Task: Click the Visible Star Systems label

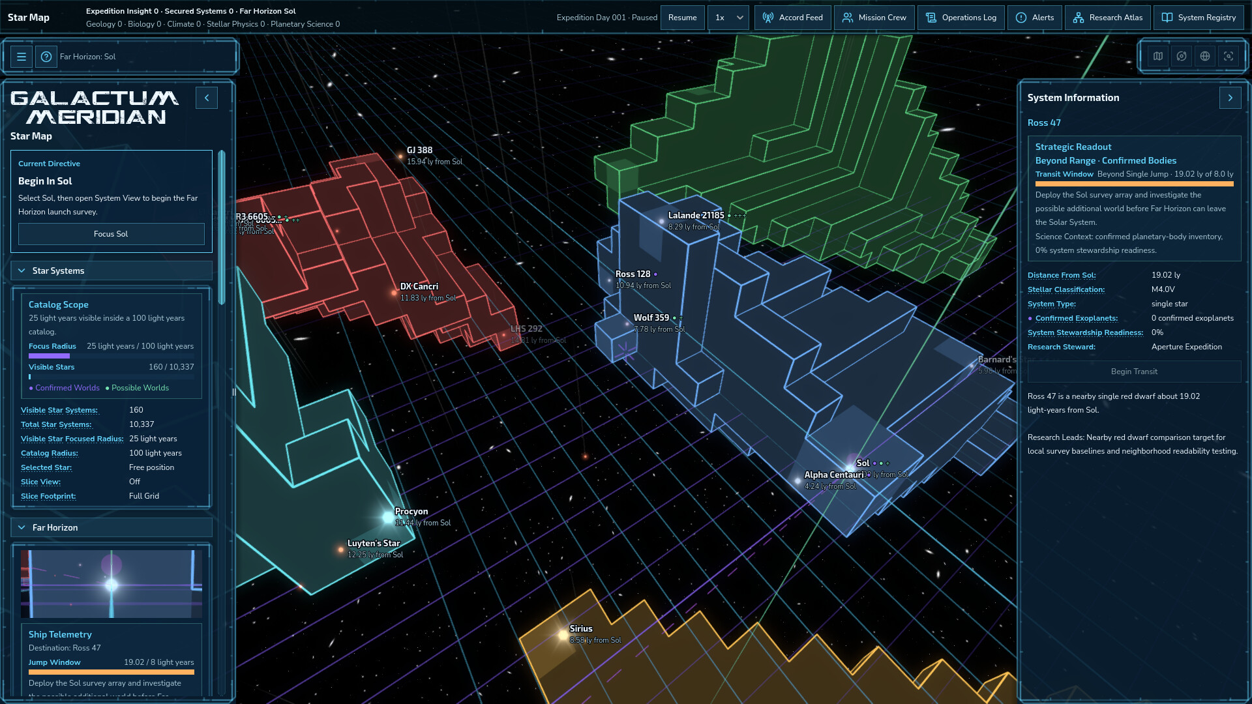Action: coord(59,410)
